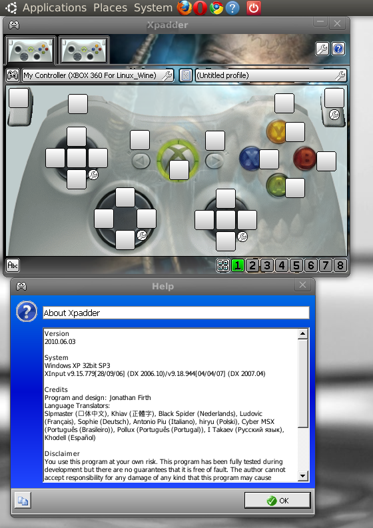The height and width of the screenshot is (528, 373).
Task: Click the Help text scrollbar thumb
Action: pos(302,383)
